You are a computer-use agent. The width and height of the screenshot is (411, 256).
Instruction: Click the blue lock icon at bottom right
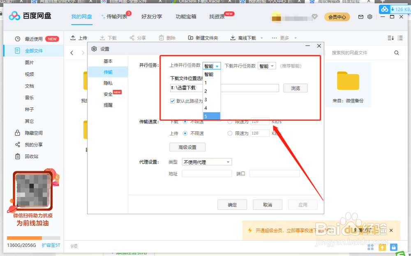pyautogui.click(x=393, y=247)
